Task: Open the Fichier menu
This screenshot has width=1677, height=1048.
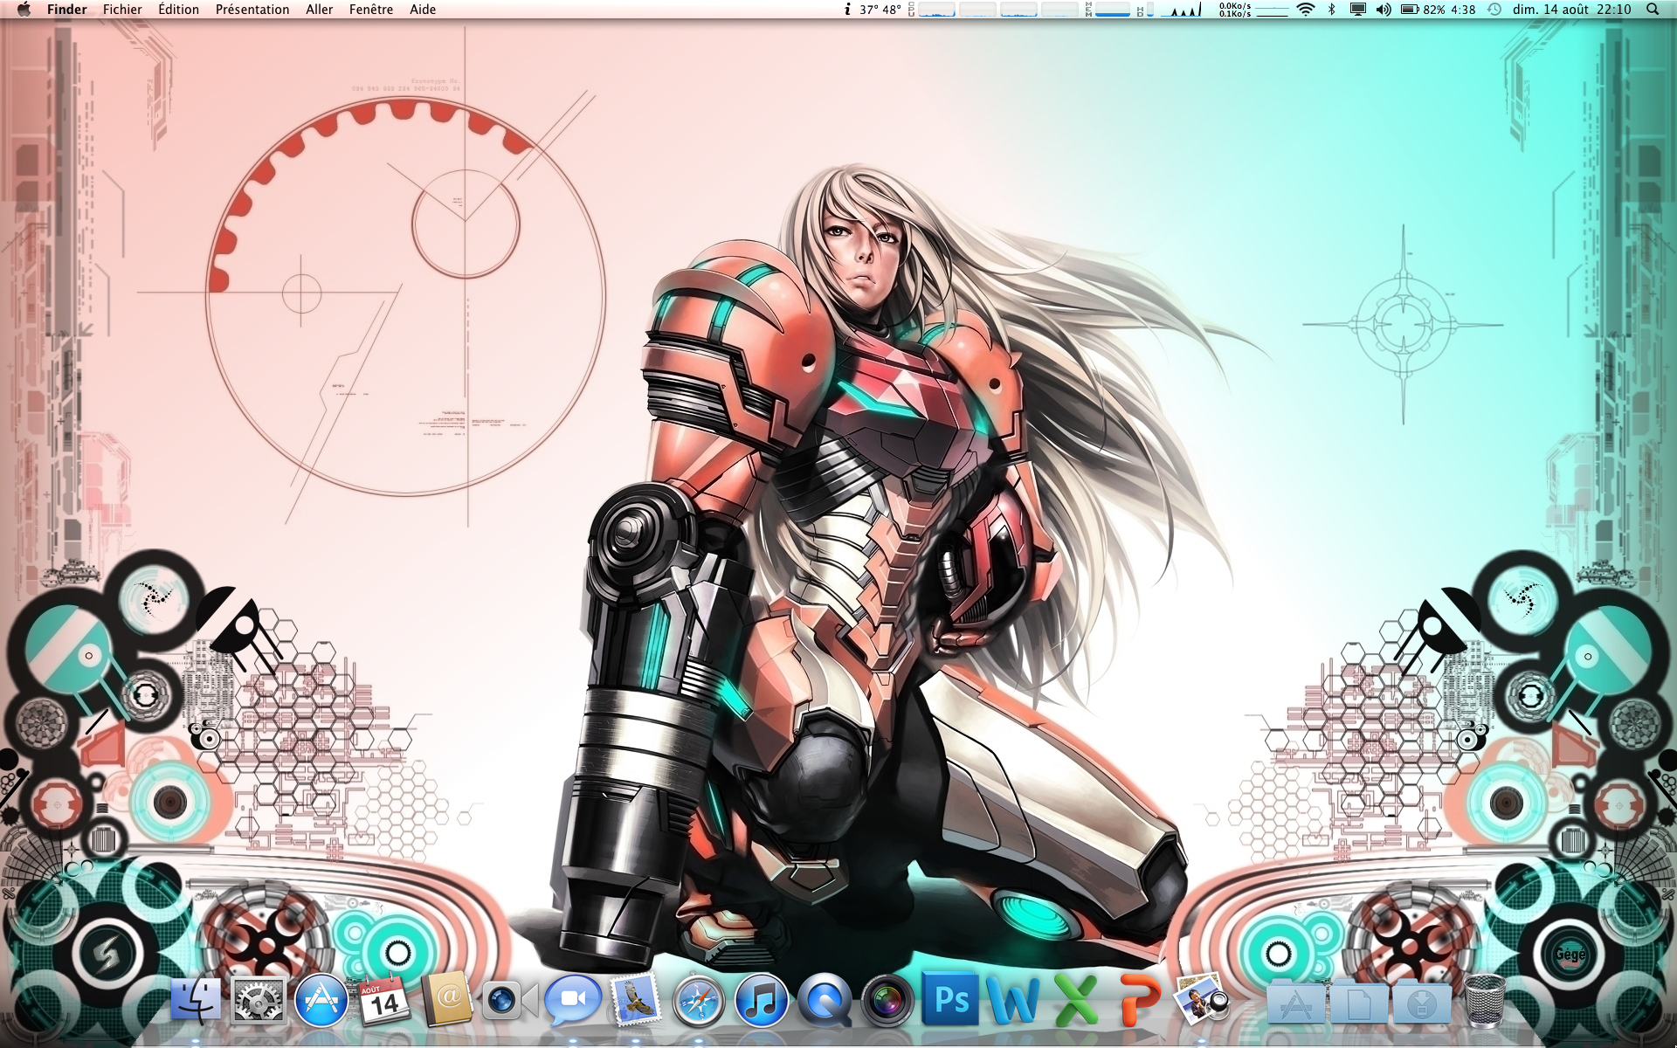Action: [x=122, y=10]
